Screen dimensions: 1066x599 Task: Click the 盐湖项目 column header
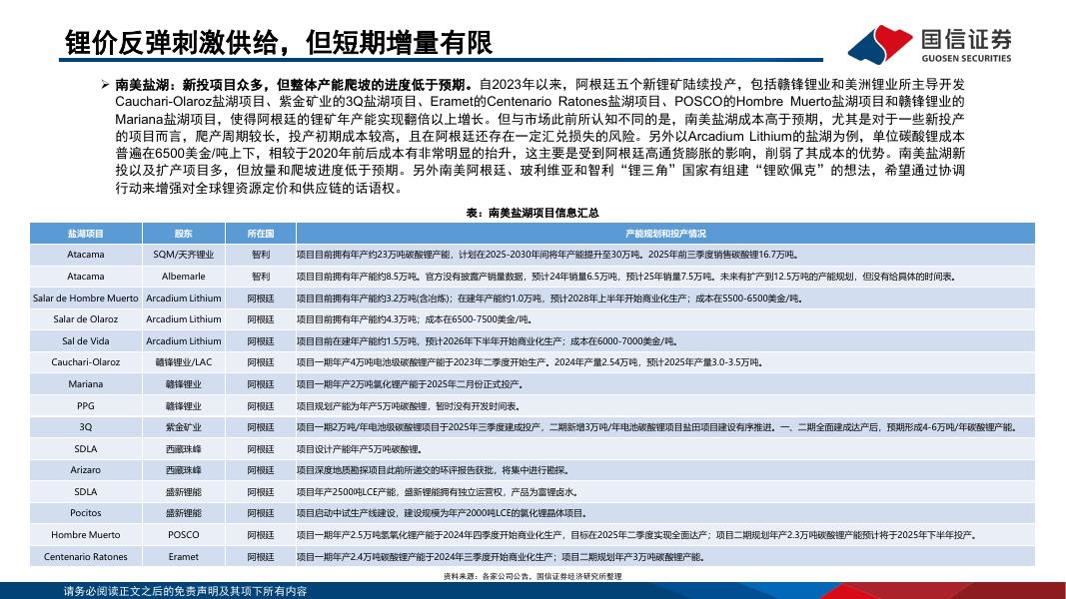pyautogui.click(x=86, y=233)
